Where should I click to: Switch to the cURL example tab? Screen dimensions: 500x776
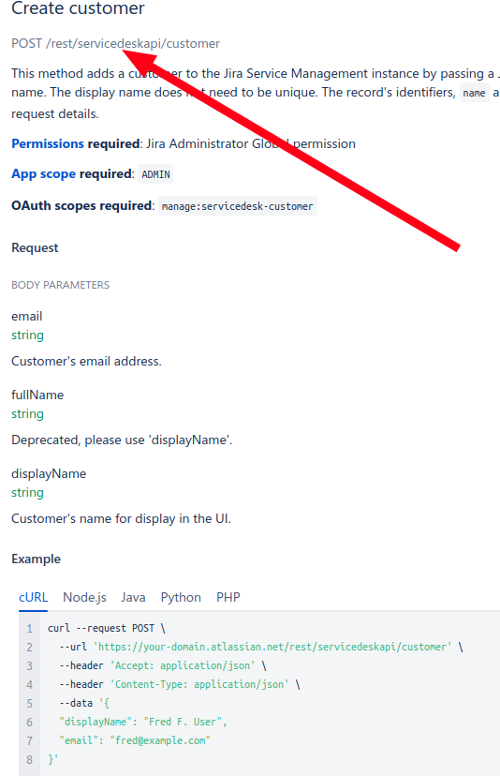coord(33,597)
